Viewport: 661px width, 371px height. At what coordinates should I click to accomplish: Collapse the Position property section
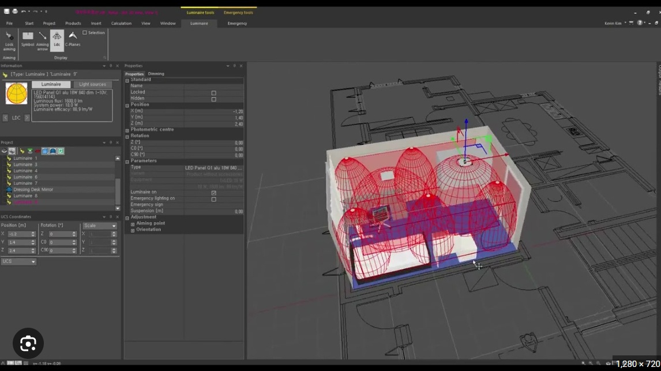[x=127, y=106]
